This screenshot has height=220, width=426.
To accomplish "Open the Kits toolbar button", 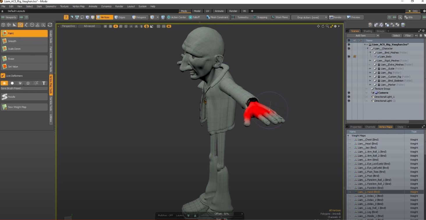I will pyautogui.click(x=409, y=17).
